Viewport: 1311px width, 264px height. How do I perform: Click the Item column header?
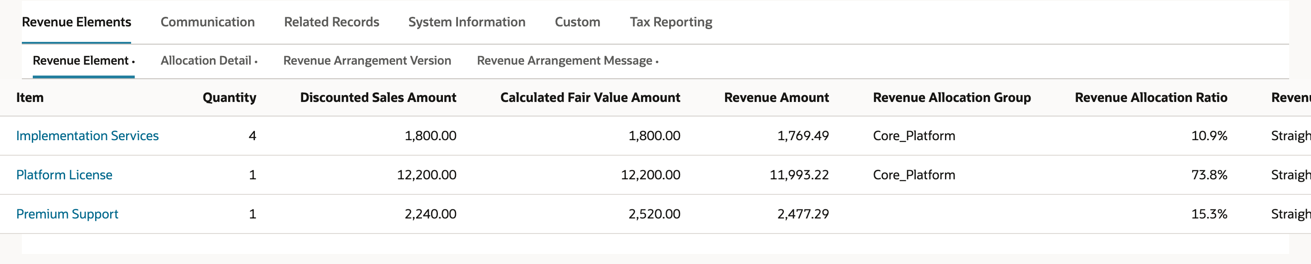[30, 98]
